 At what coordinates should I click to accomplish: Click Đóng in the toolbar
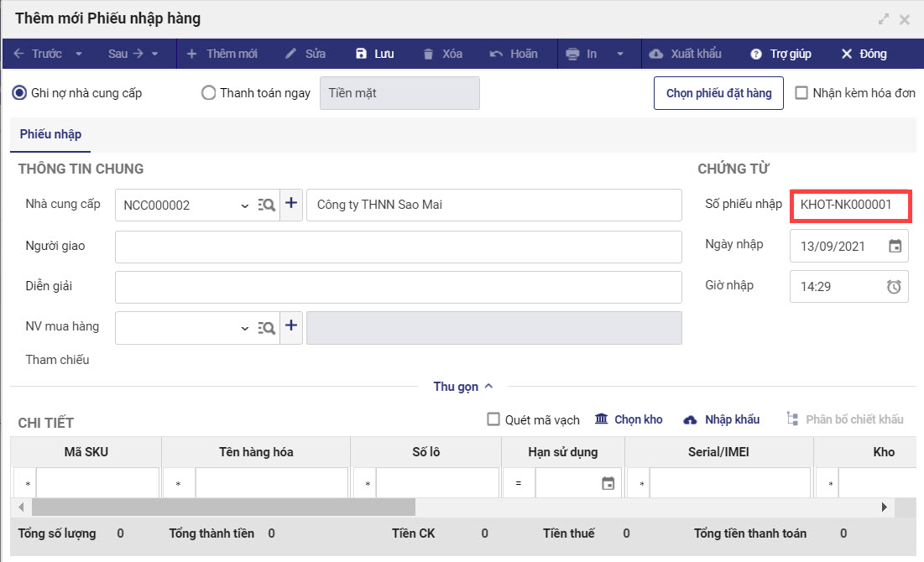pyautogui.click(x=864, y=54)
